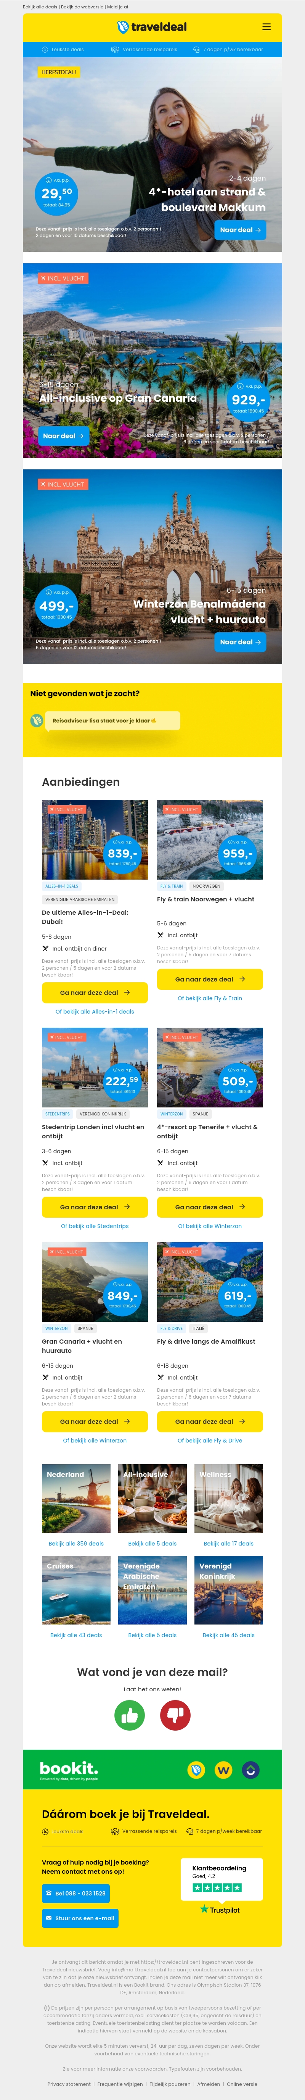Select the STEDENTRIPS category chip

pyautogui.click(x=59, y=1114)
